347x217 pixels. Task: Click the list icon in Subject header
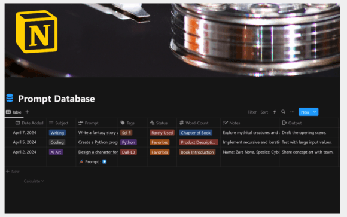(51, 123)
